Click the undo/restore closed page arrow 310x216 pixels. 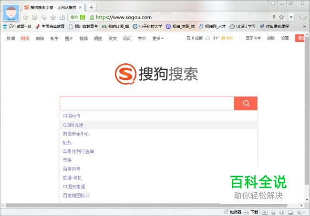click(44, 17)
